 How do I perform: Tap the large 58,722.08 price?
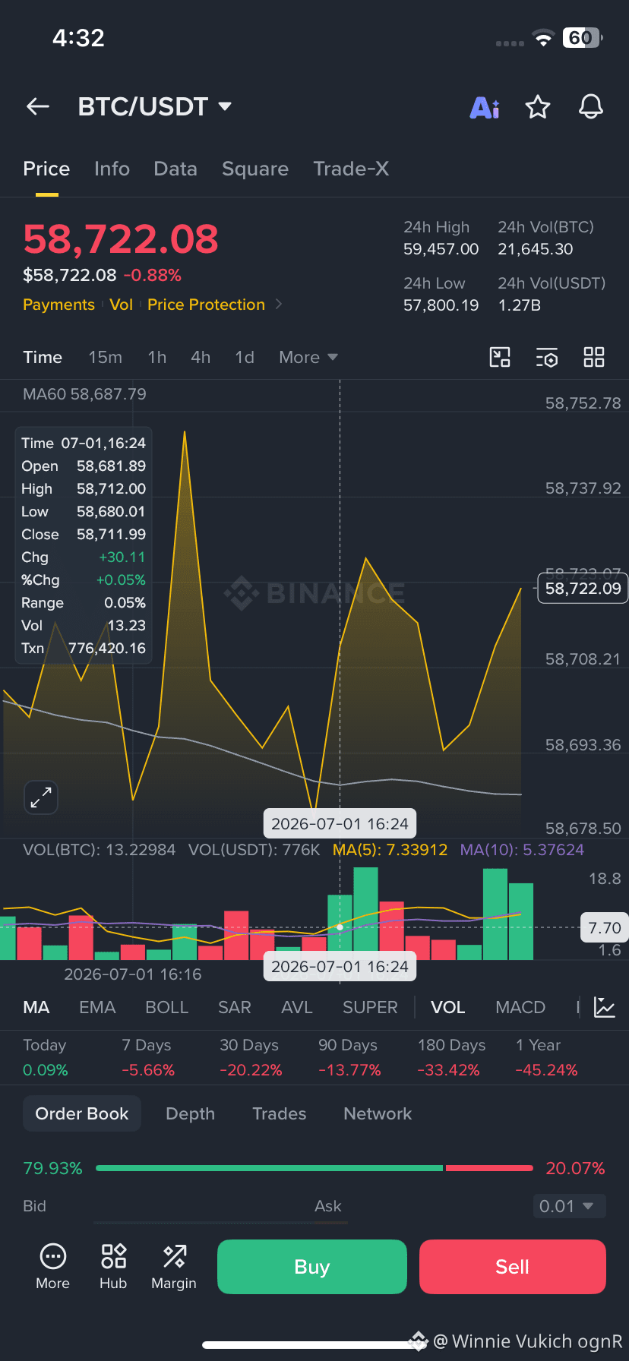121,238
